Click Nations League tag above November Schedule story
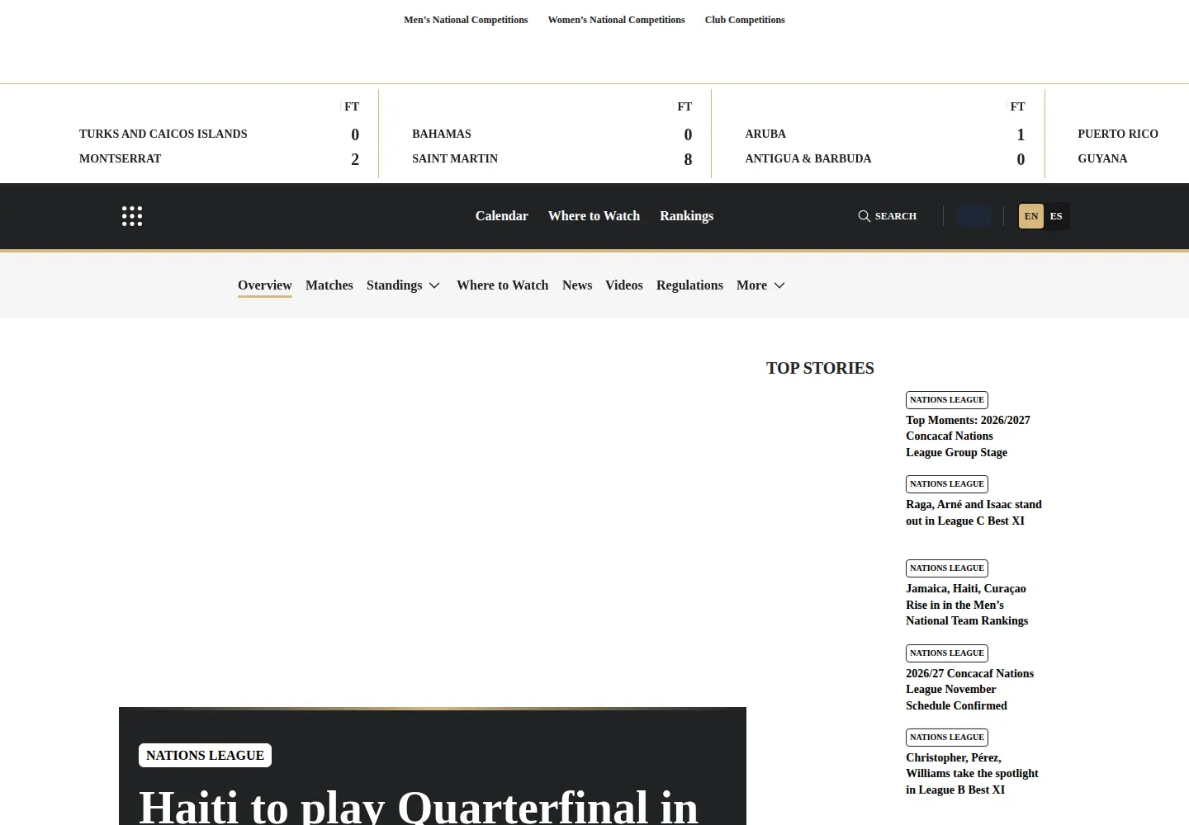The image size is (1189, 825). 947,653
